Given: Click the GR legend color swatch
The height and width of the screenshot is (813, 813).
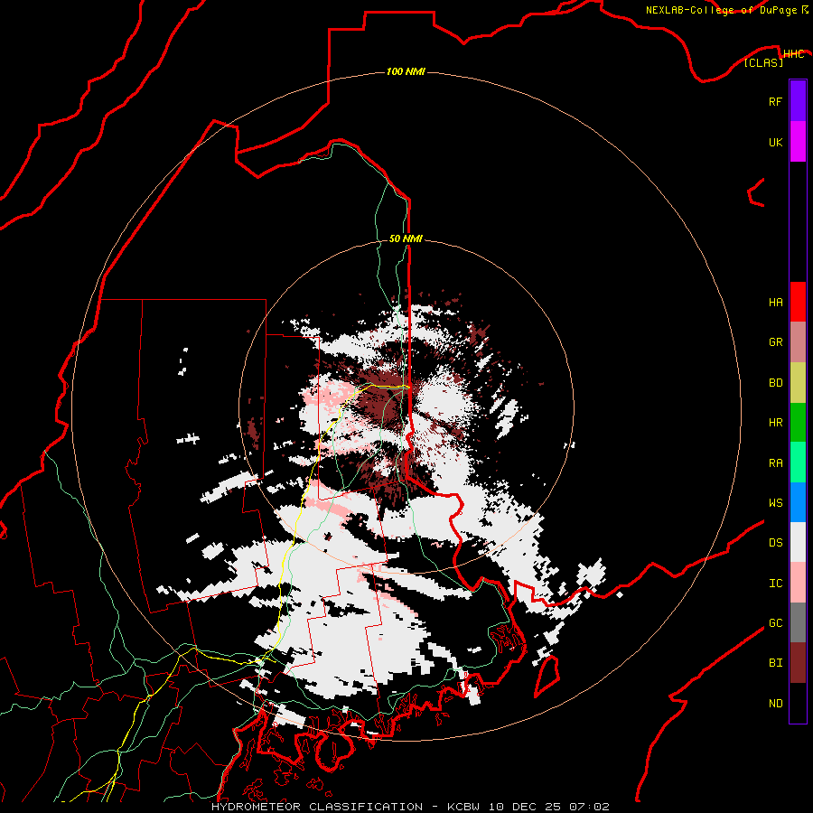Looking at the screenshot, I should pyautogui.click(x=798, y=342).
